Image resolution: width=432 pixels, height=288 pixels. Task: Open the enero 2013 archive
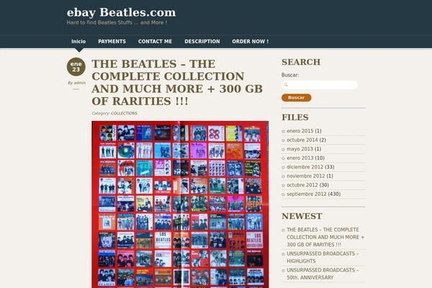click(300, 158)
